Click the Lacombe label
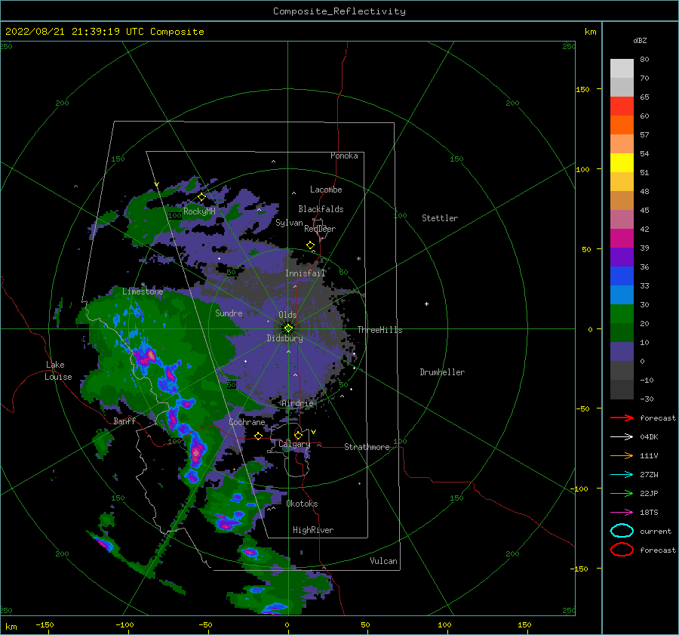Image resolution: width=679 pixels, height=635 pixels. 326,190
